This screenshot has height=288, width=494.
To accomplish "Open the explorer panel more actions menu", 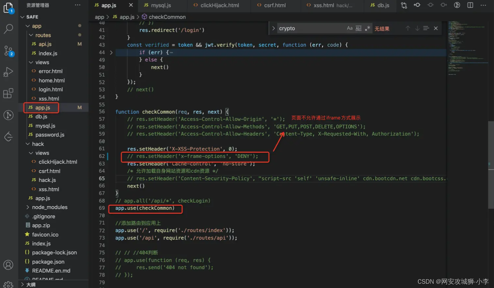I will pos(78,5).
